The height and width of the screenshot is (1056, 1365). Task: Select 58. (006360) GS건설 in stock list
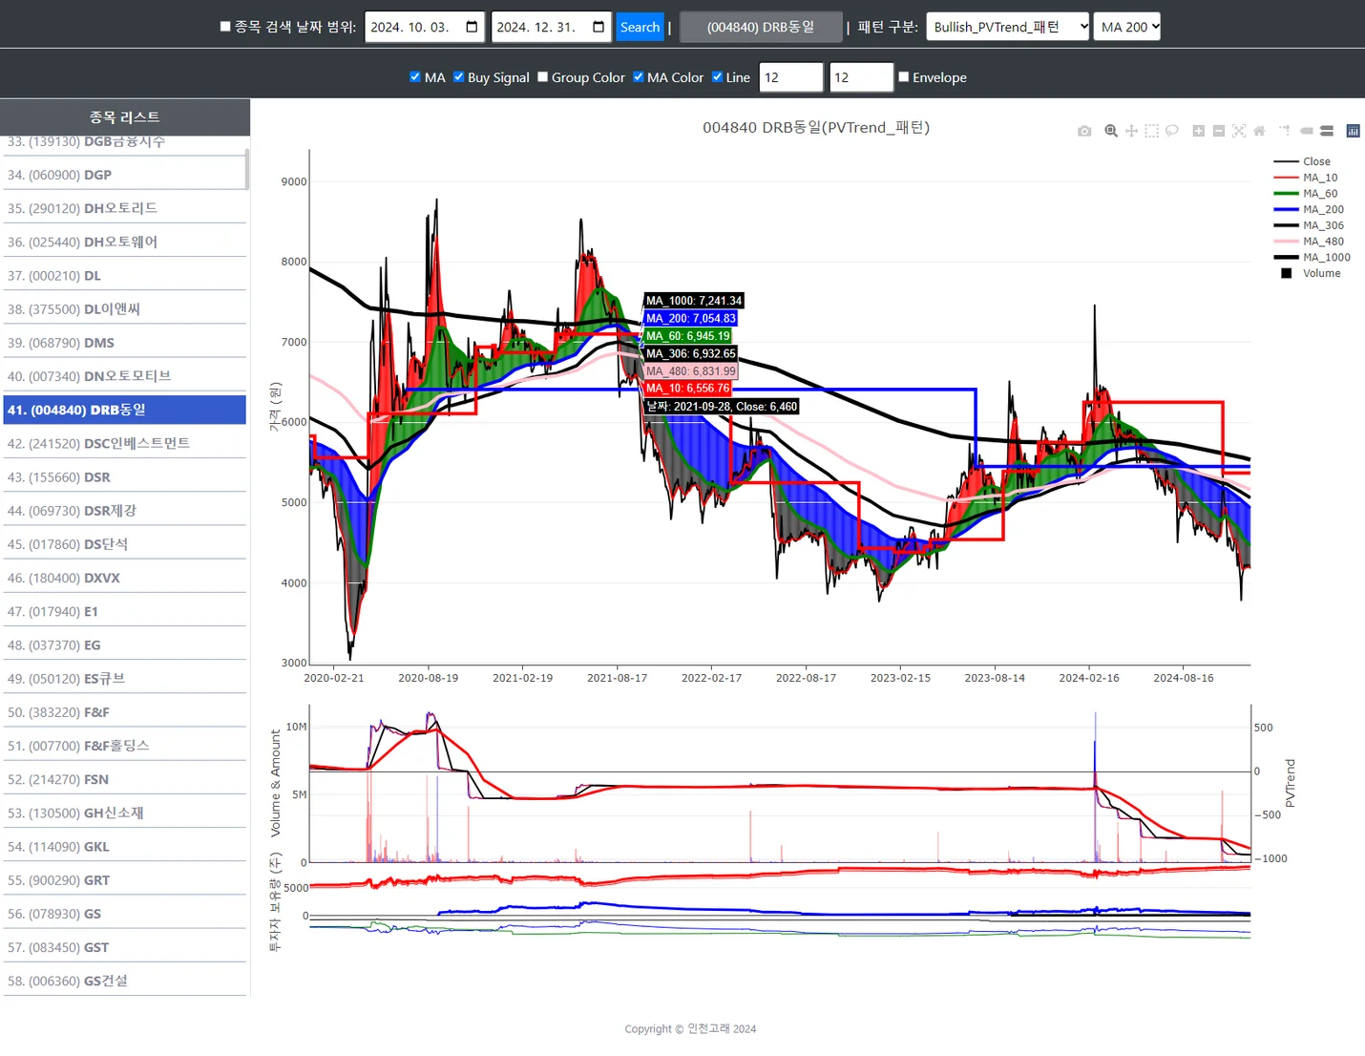(x=124, y=981)
